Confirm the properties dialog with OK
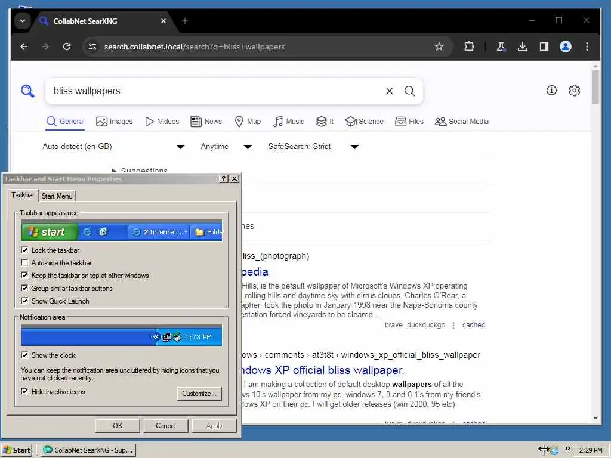 (118, 426)
